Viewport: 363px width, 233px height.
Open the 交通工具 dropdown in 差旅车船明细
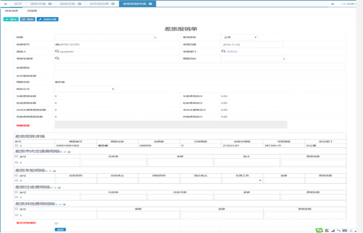242,180
